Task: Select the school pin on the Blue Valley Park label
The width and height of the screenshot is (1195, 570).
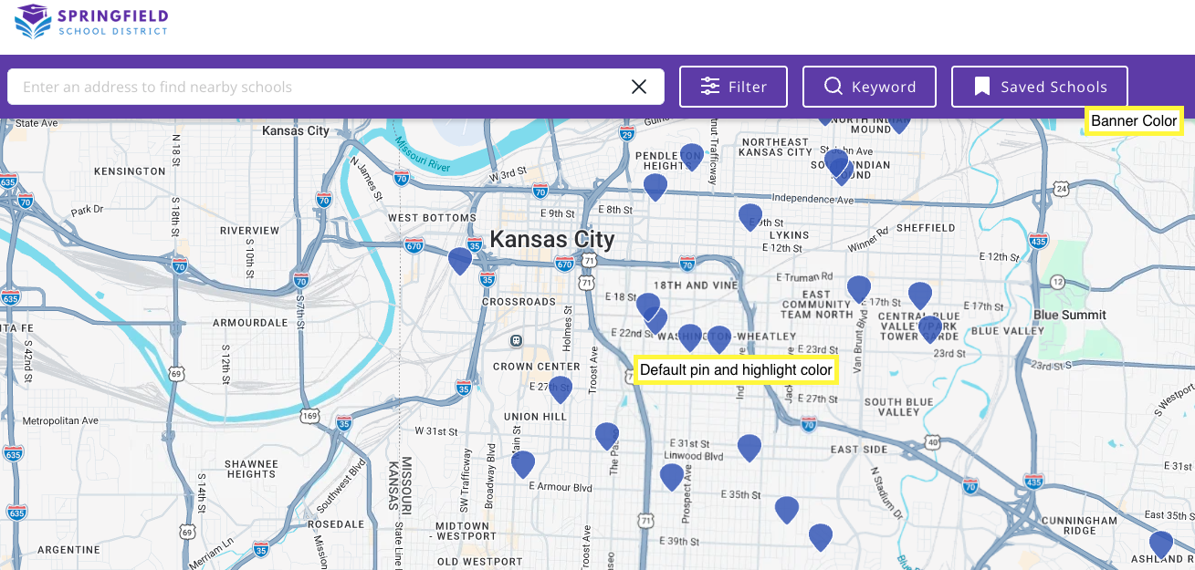Action: pos(930,329)
